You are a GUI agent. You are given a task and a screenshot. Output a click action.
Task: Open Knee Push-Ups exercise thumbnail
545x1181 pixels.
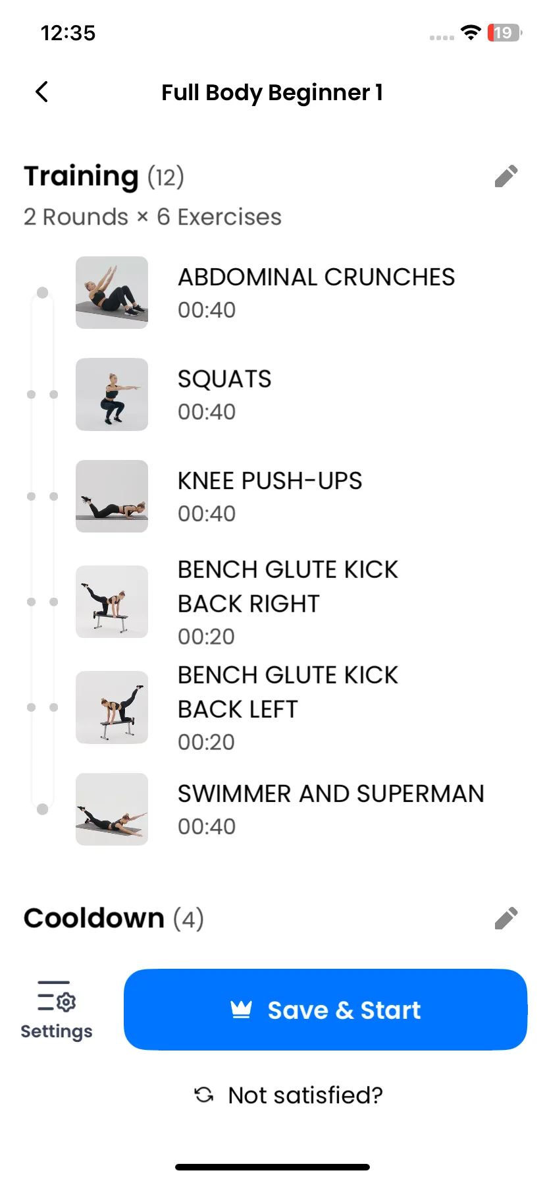(112, 496)
